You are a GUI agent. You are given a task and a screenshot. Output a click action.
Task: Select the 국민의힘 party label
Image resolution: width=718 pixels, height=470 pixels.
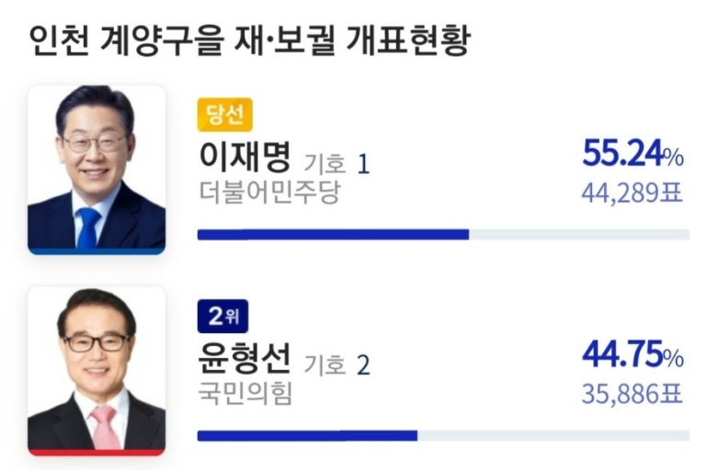(245, 395)
